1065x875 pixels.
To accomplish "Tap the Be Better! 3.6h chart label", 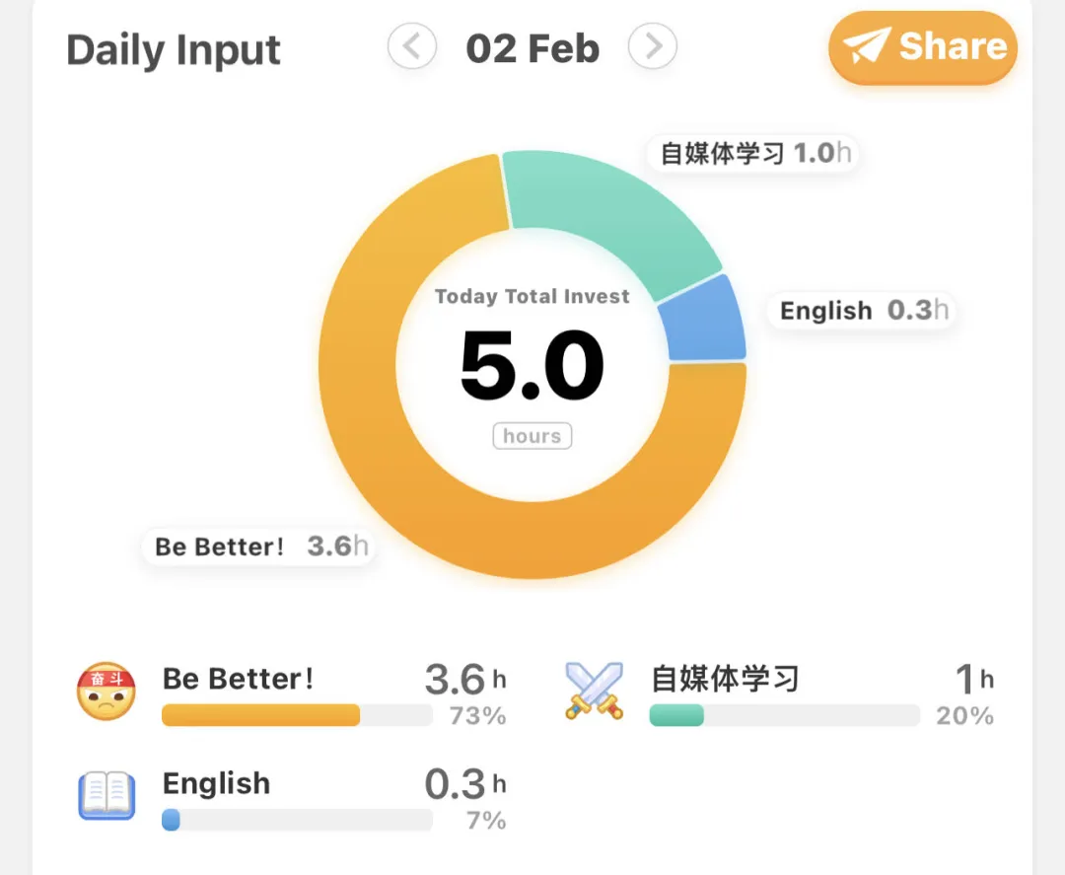I will click(260, 547).
